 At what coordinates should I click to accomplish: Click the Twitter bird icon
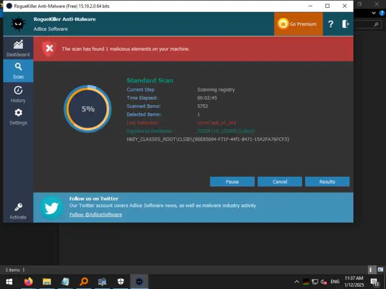point(51,208)
